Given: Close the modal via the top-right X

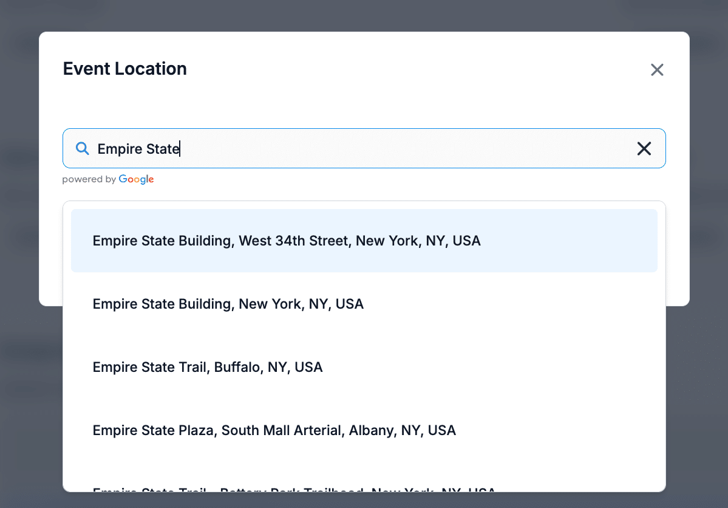Looking at the screenshot, I should [x=657, y=69].
